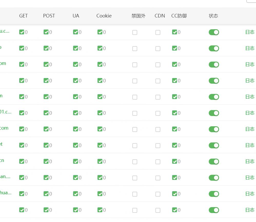Uncheck POST in the 'et' row
The image size is (256, 222).
pos(46,145)
